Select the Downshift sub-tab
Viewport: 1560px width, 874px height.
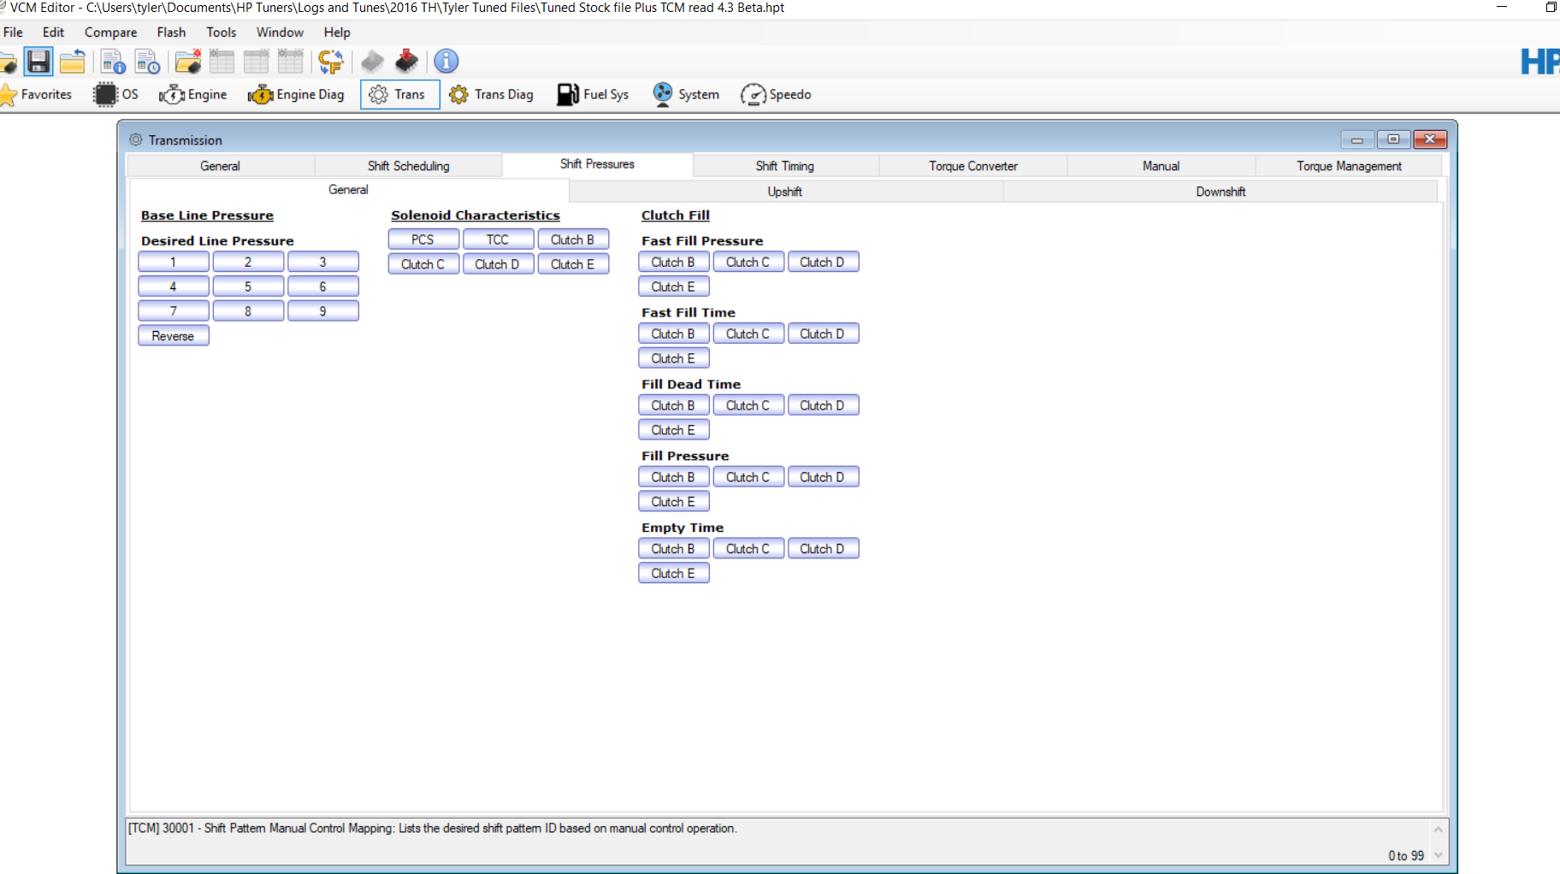point(1220,192)
